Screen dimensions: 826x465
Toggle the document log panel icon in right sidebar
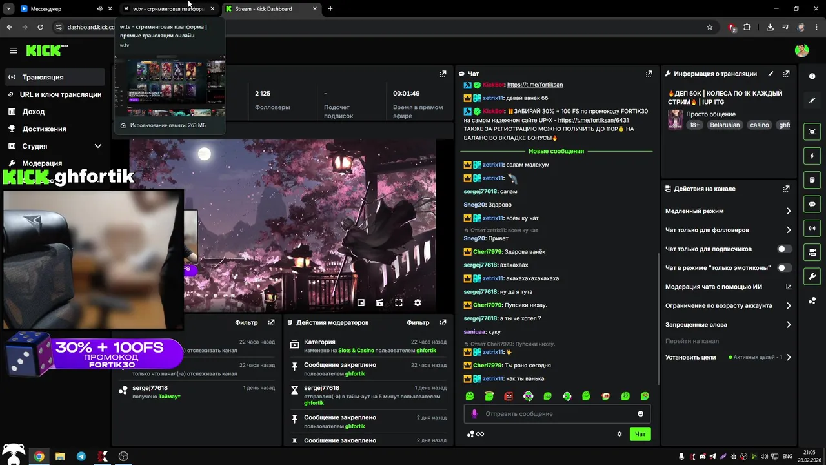coord(812,180)
